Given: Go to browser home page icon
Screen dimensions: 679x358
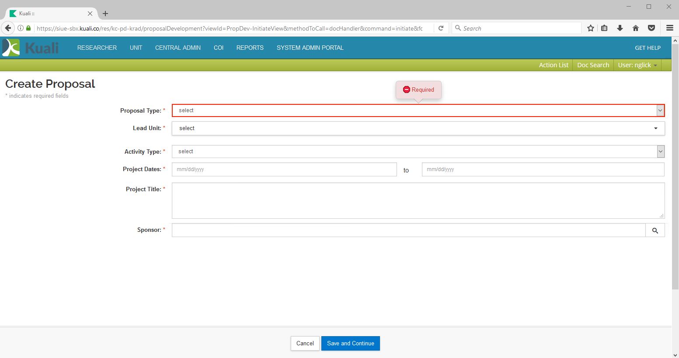Looking at the screenshot, I should (x=635, y=28).
